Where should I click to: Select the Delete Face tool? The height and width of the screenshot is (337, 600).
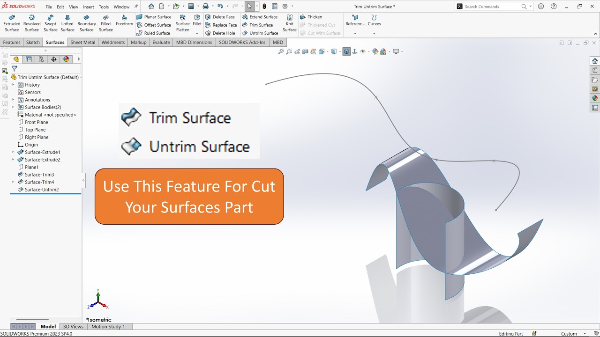point(220,17)
